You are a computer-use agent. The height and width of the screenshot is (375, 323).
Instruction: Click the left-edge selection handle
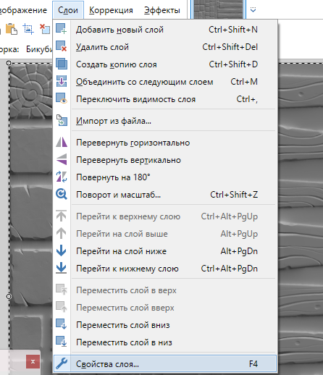pyautogui.click(x=9, y=296)
